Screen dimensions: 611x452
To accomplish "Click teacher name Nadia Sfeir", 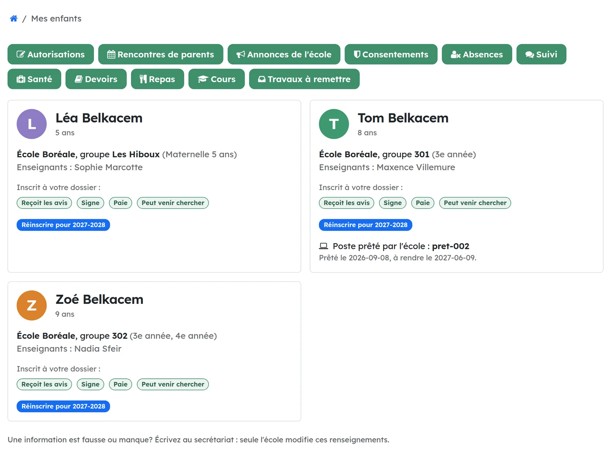I will tap(98, 349).
